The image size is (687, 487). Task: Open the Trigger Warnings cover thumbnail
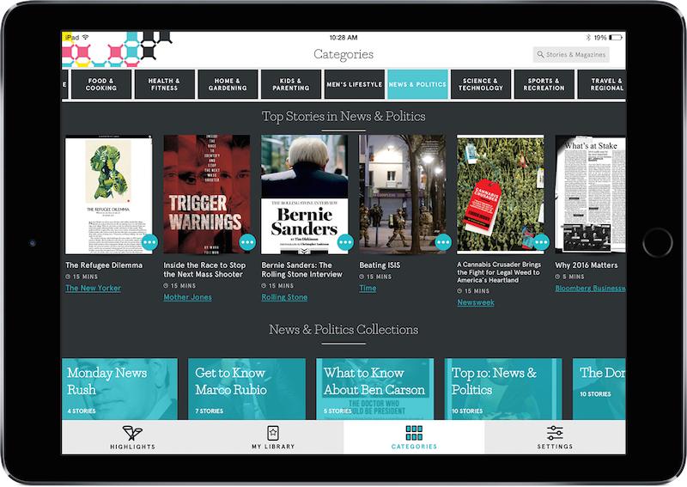pyautogui.click(x=207, y=194)
